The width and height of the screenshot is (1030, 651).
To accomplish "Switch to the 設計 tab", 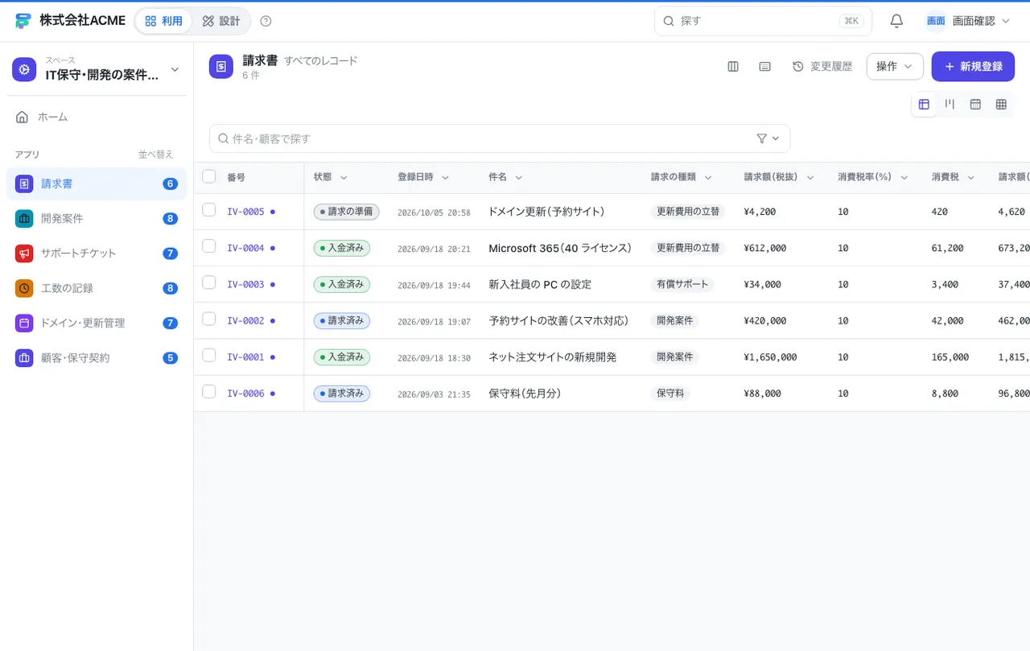I will (x=221, y=21).
